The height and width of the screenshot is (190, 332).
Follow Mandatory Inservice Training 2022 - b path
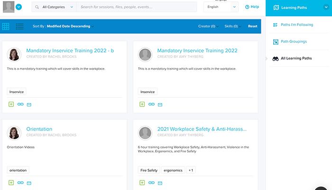coord(11,104)
